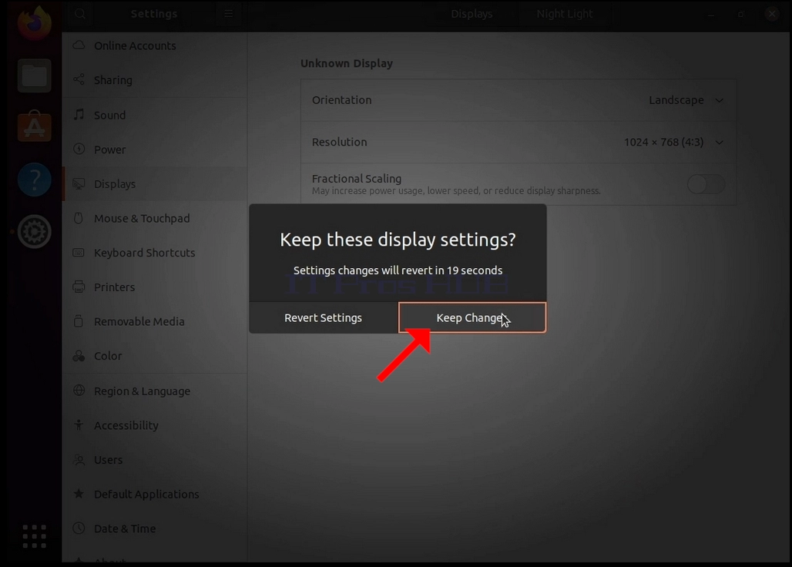Open Default Applications settings
This screenshot has width=792, height=567.
(x=155, y=494)
